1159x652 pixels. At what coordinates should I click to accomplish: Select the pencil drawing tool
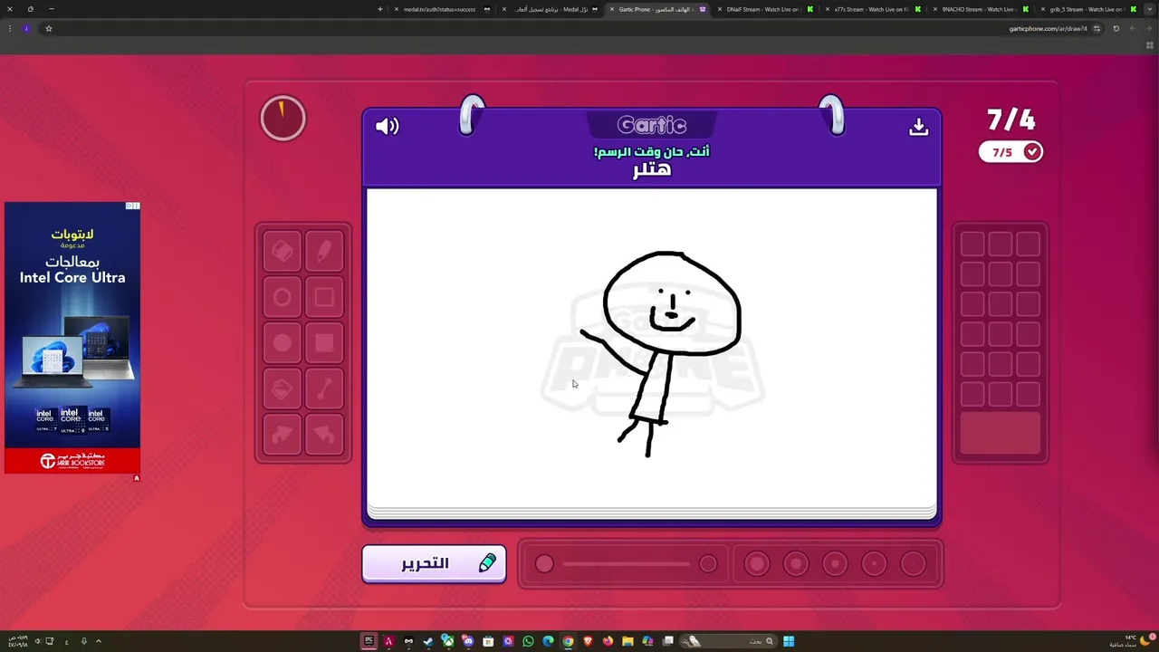[324, 251]
